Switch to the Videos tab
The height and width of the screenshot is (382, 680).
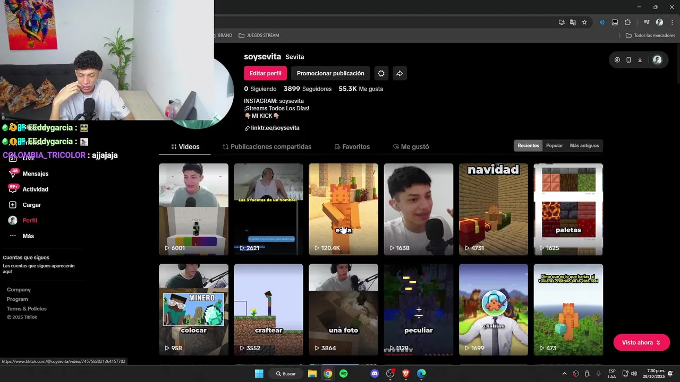tap(185, 146)
